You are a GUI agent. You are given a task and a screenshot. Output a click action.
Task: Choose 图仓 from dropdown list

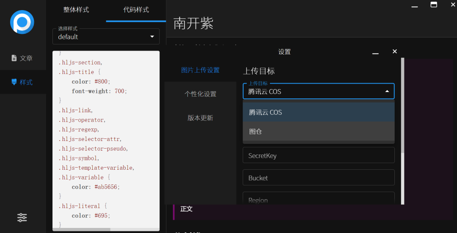pyautogui.click(x=319, y=131)
